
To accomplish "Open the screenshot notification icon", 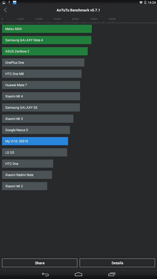I will click(x=4, y=3).
